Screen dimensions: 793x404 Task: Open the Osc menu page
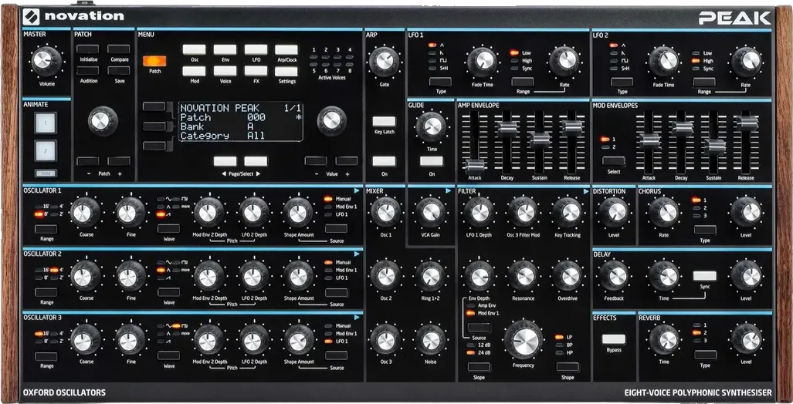click(194, 49)
